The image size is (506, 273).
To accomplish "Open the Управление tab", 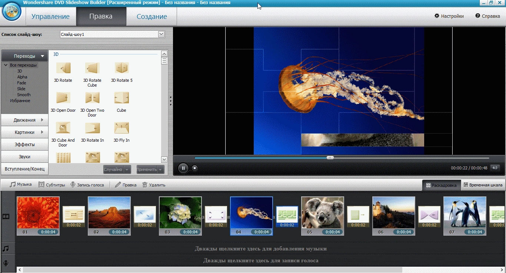I will [50, 17].
